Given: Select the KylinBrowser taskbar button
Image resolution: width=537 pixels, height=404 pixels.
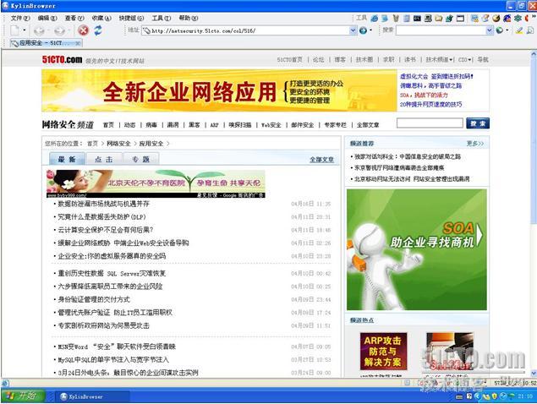Looking at the screenshot, I should point(92,396).
